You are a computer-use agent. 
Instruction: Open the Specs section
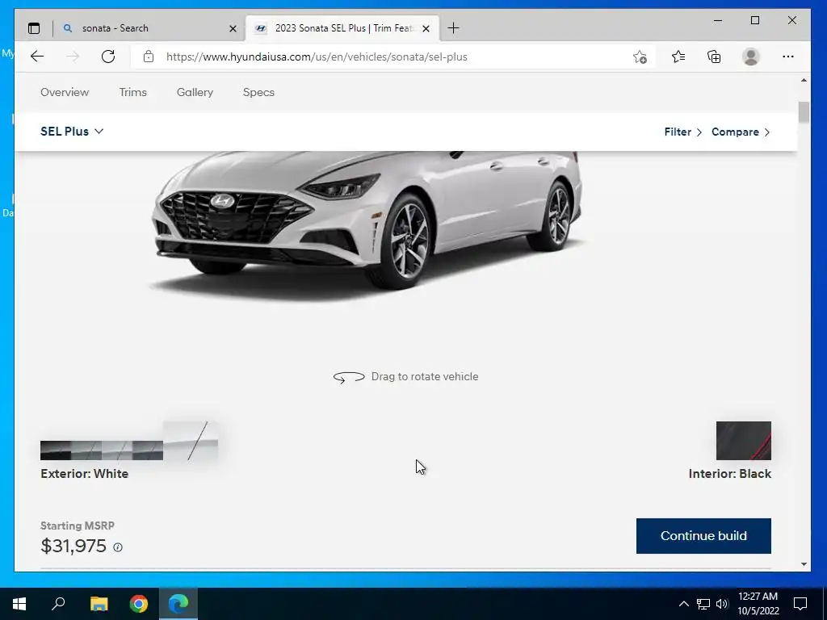(x=258, y=92)
